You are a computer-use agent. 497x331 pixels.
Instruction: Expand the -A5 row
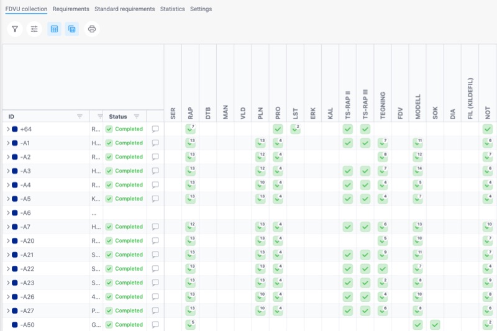(x=8, y=199)
